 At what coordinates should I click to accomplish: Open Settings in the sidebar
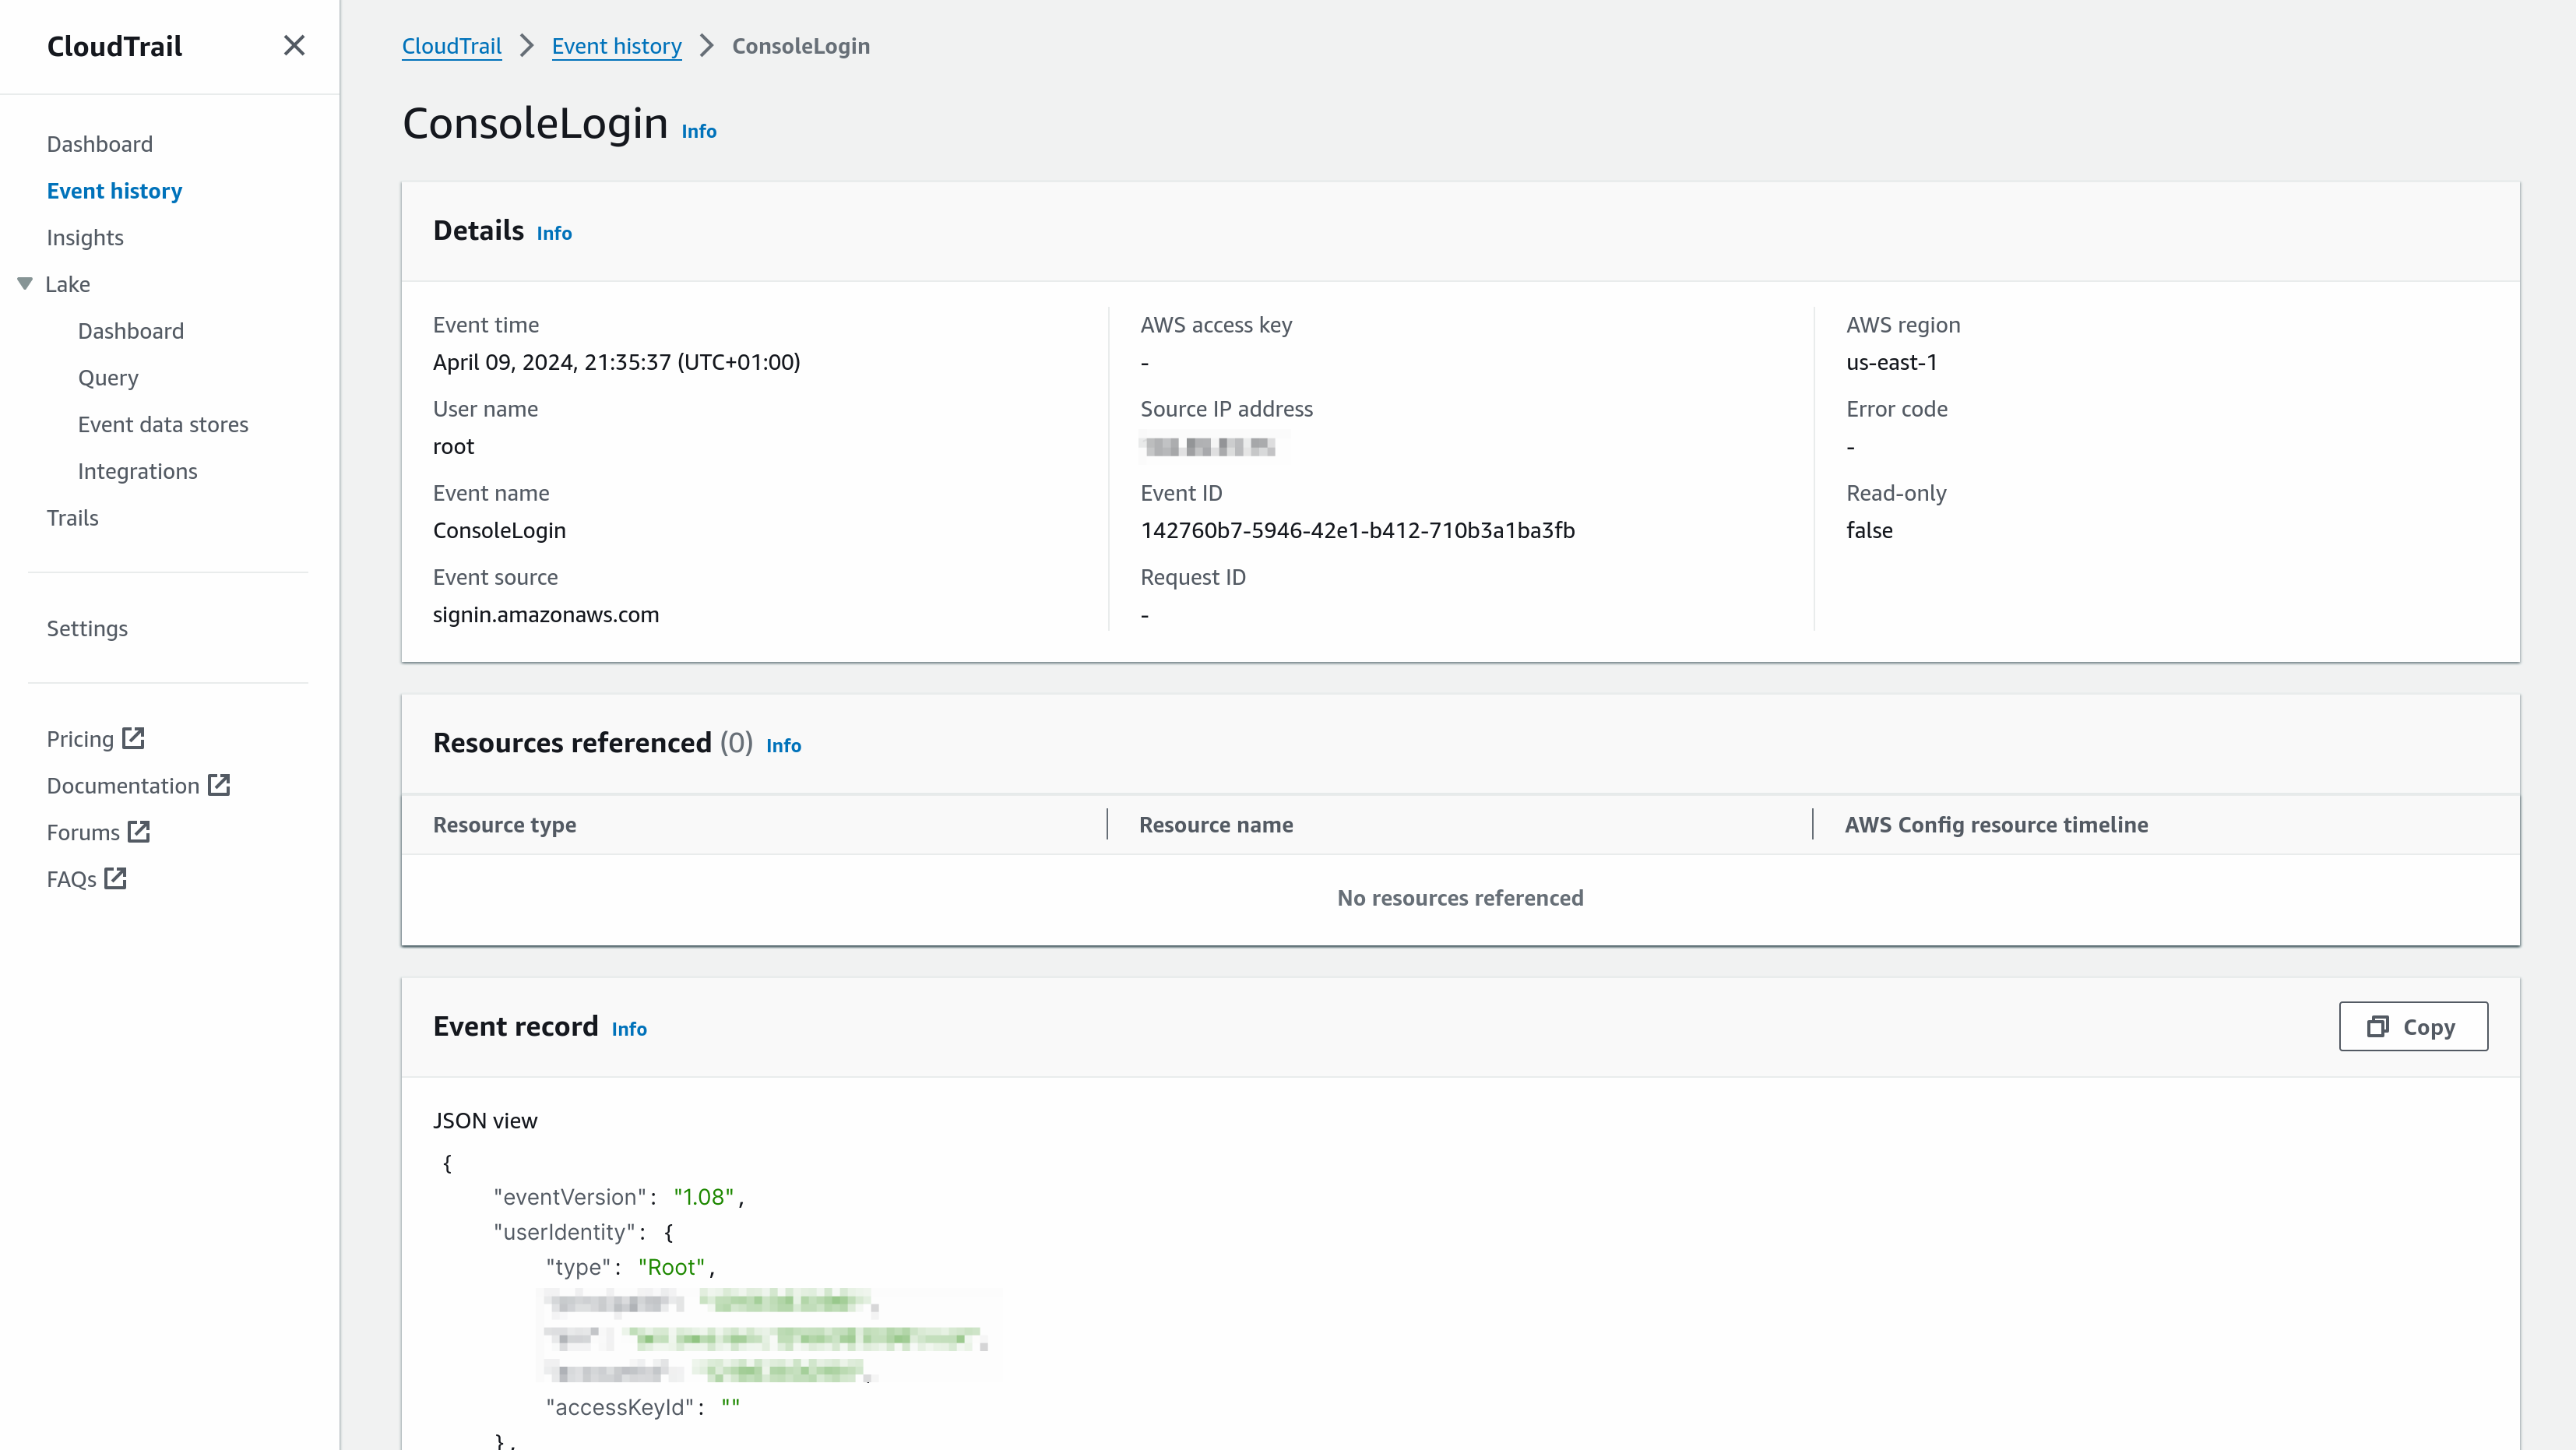tap(87, 628)
